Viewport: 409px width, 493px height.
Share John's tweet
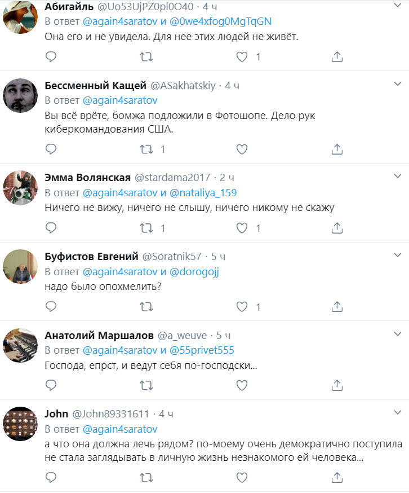[337, 478]
